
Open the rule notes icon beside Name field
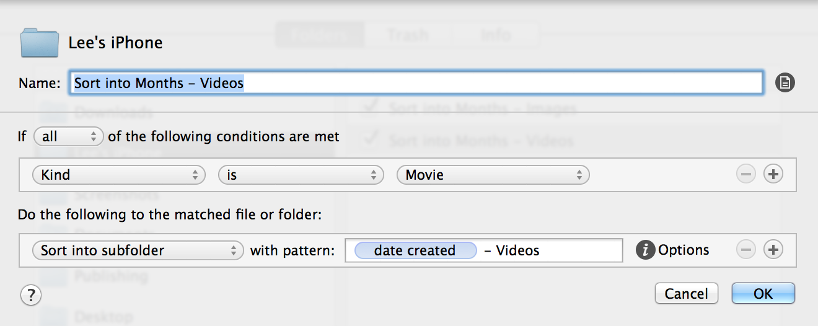[785, 82]
